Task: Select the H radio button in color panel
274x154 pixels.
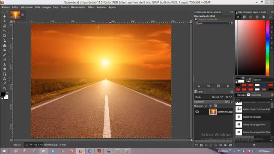Action: (272, 22)
